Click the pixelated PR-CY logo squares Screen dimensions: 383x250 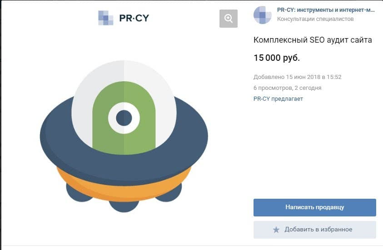(105, 18)
